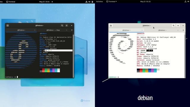This screenshot has width=190, height=107.
Task: Click Debian terminal vertical scrollbar
Action: (x=185, y=56)
